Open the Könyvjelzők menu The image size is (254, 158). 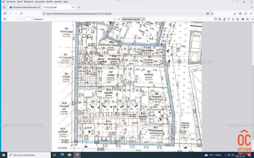(40, 2)
